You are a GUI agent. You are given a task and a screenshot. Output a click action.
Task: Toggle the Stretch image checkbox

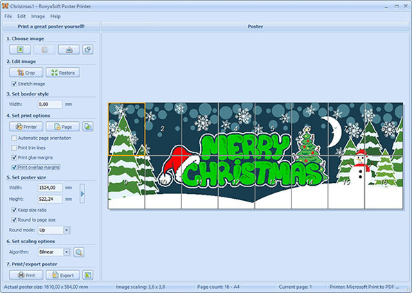click(x=14, y=84)
